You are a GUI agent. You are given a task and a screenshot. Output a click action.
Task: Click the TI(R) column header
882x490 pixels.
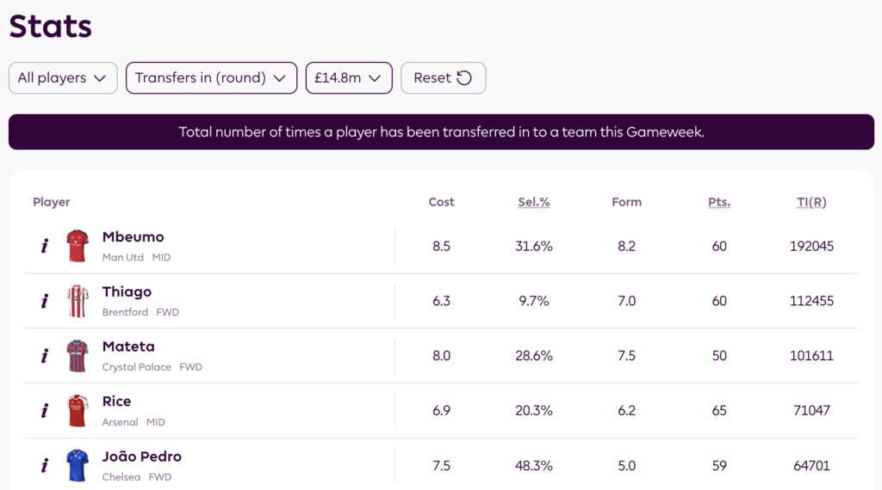click(x=811, y=202)
